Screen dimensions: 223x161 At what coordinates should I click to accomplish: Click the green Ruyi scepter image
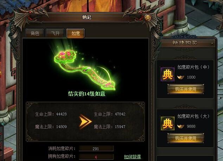pos(85,69)
